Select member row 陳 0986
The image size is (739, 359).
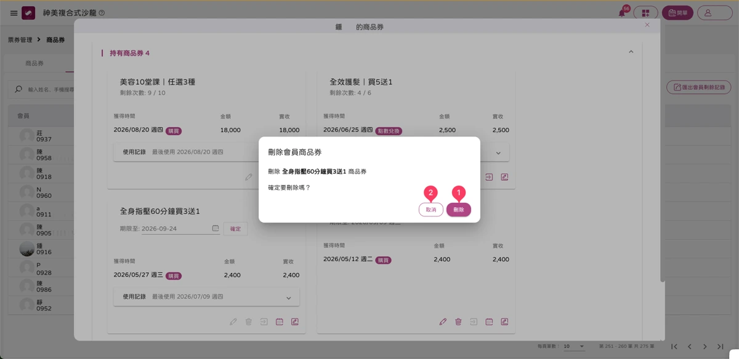click(x=41, y=286)
